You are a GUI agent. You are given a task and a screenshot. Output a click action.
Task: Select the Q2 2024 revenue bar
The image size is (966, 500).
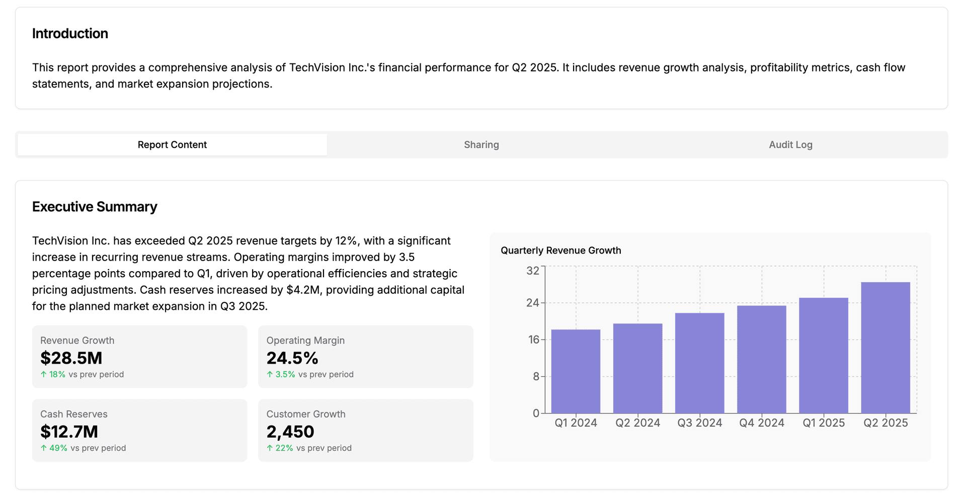click(x=637, y=368)
